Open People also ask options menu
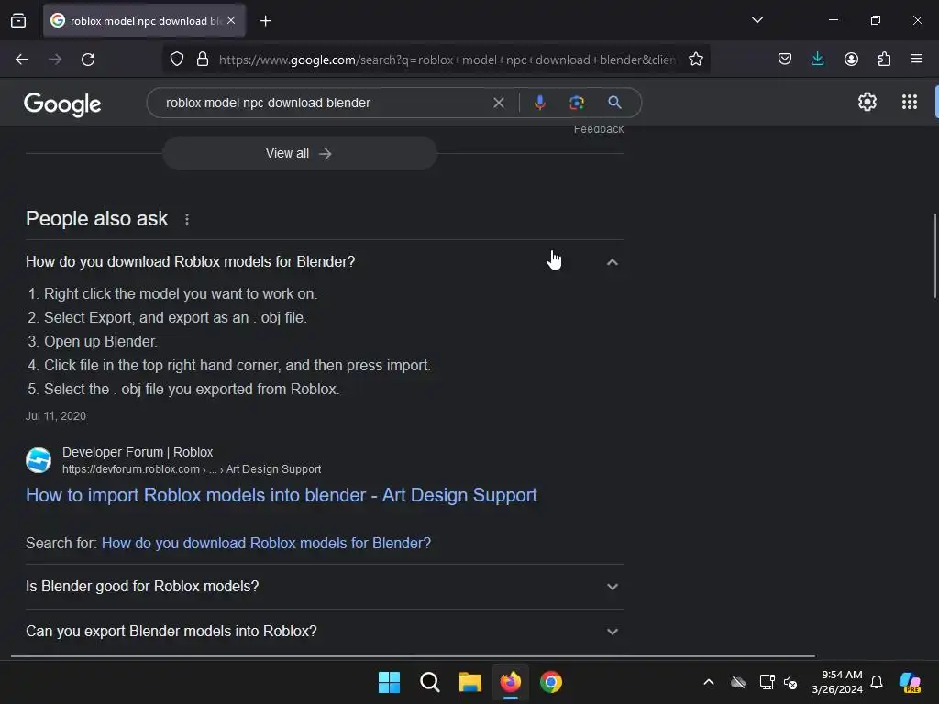This screenshot has height=704, width=939. (187, 219)
